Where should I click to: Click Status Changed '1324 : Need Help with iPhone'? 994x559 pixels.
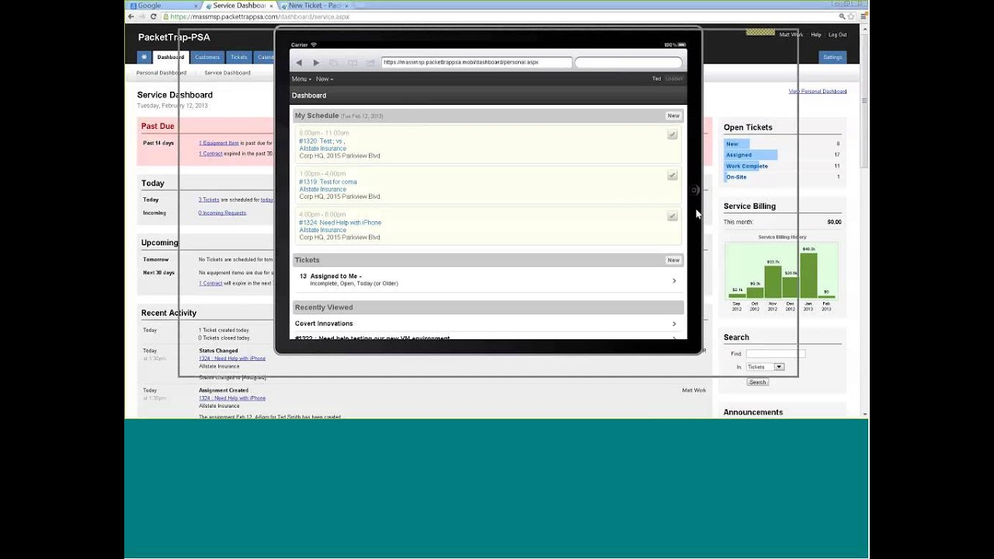[x=232, y=358]
